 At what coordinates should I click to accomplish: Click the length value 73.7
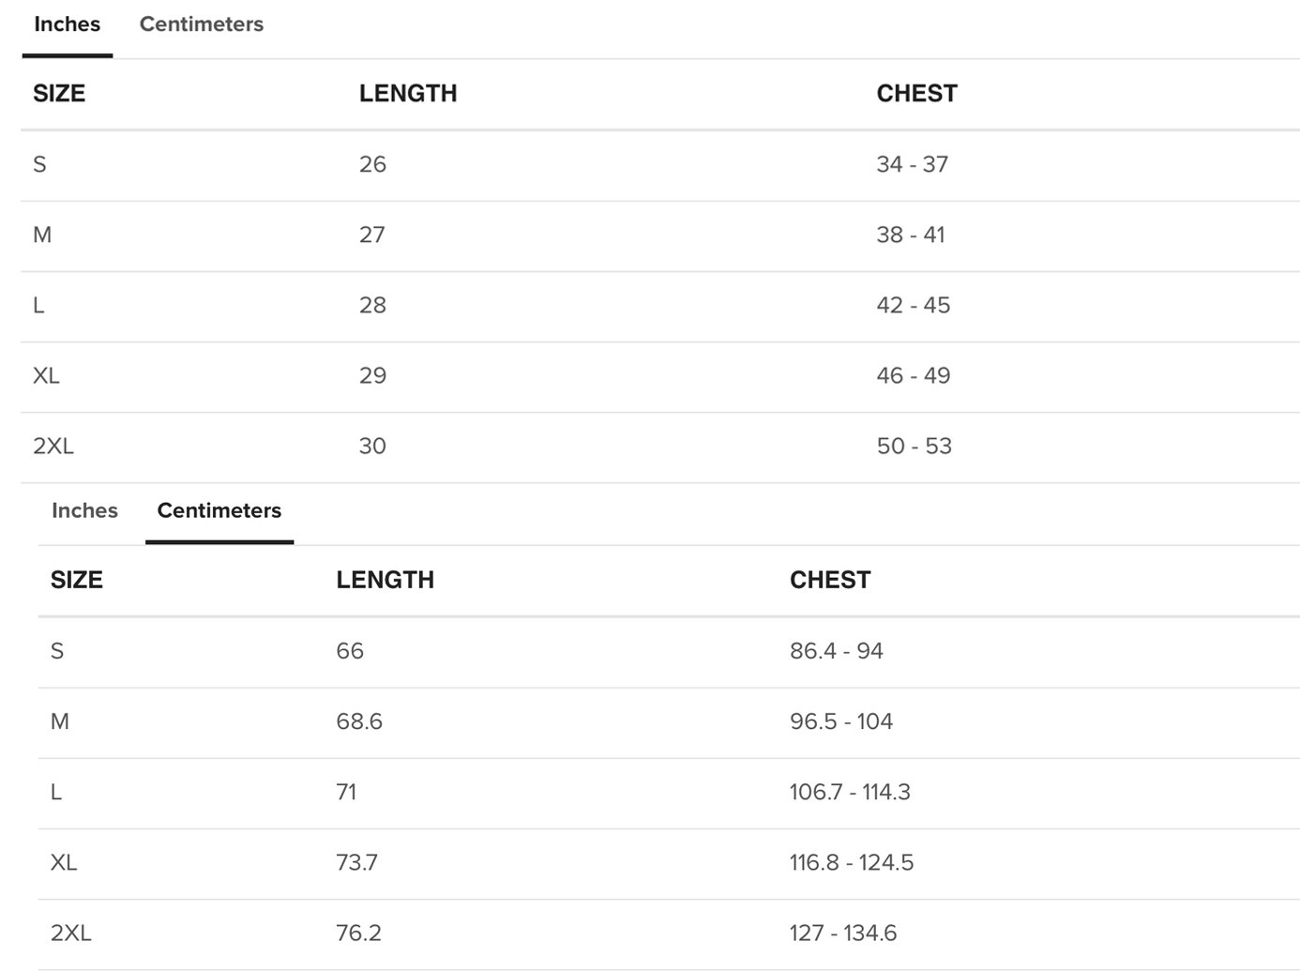pyautogui.click(x=356, y=862)
